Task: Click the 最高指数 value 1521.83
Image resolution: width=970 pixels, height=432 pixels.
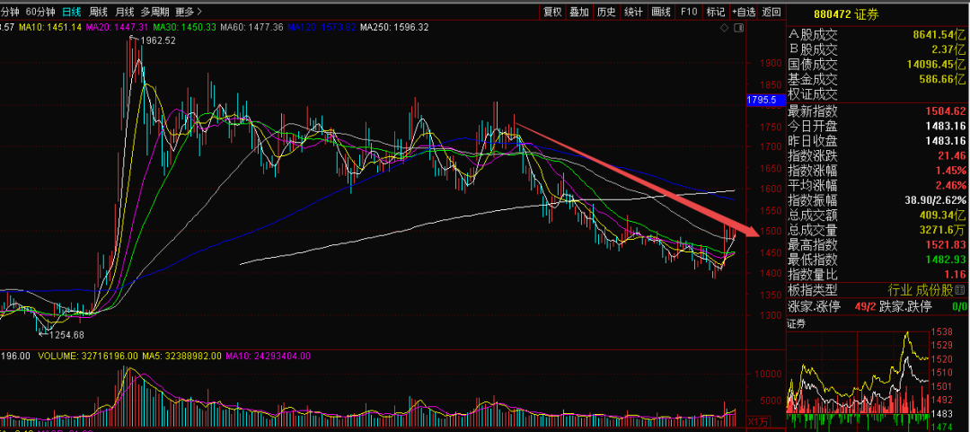Action: pyautogui.click(x=946, y=244)
